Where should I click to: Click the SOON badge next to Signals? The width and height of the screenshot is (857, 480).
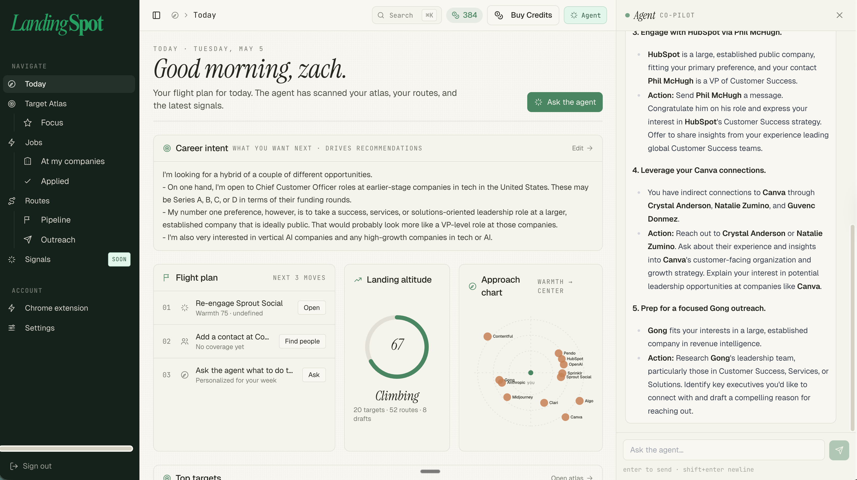(x=119, y=259)
